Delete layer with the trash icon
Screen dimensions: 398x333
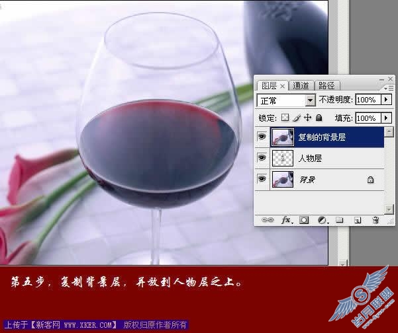[375, 220]
